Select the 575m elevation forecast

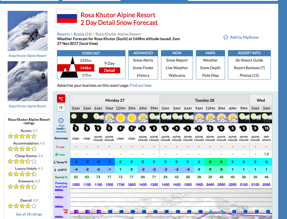pos(87,75)
